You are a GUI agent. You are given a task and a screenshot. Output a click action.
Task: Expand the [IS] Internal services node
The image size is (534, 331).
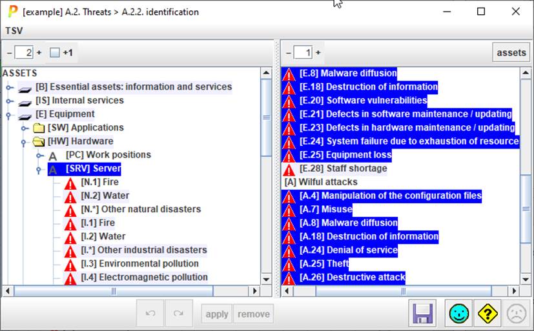(x=8, y=101)
